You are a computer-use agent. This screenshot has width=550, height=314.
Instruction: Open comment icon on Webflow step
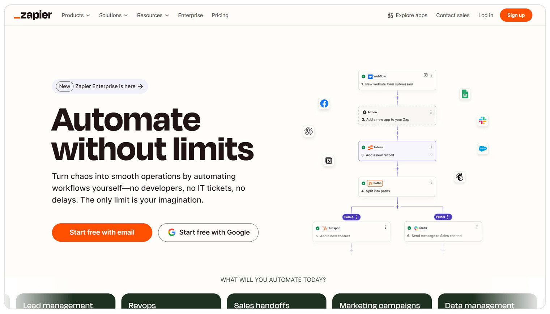(x=425, y=75)
